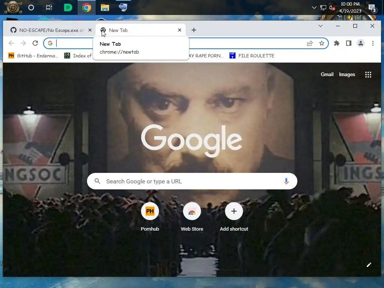Go back using the browser back arrow

11,43
